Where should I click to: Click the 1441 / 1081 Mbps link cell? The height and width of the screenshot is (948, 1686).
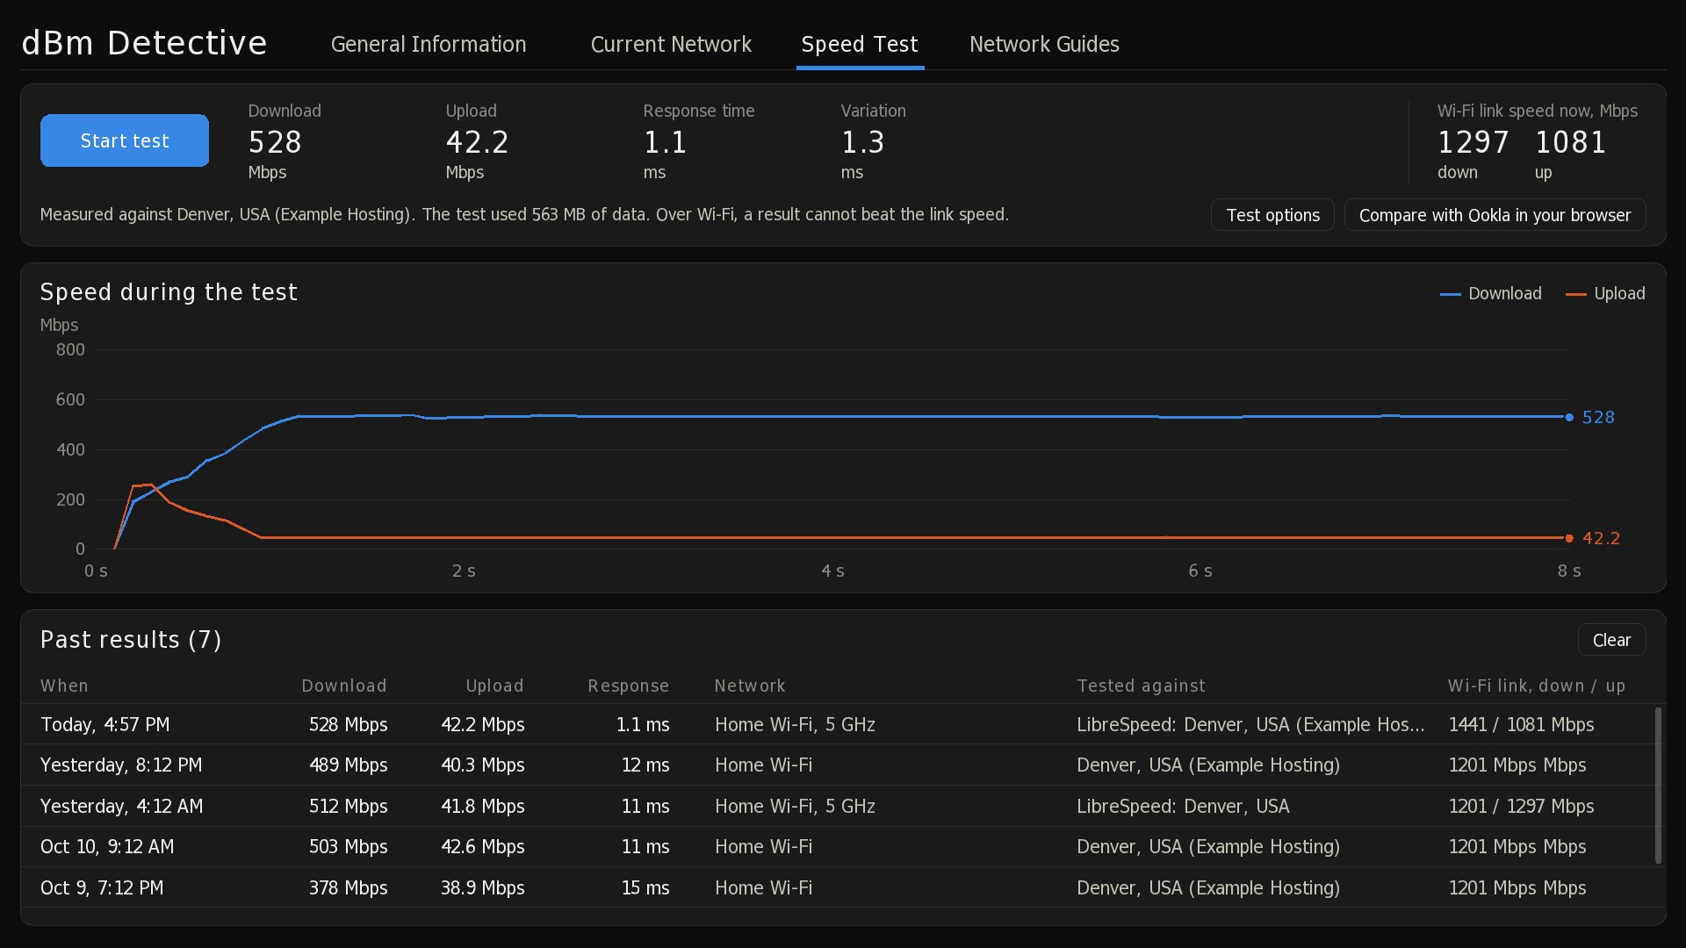pos(1521,724)
